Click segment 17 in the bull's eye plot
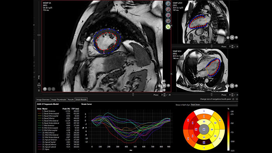 (204, 129)
